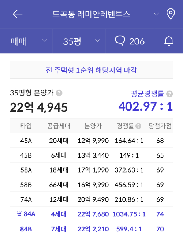183x242 pixels.
Task: Tap 66세대 in the 58B row
Action: (59, 185)
